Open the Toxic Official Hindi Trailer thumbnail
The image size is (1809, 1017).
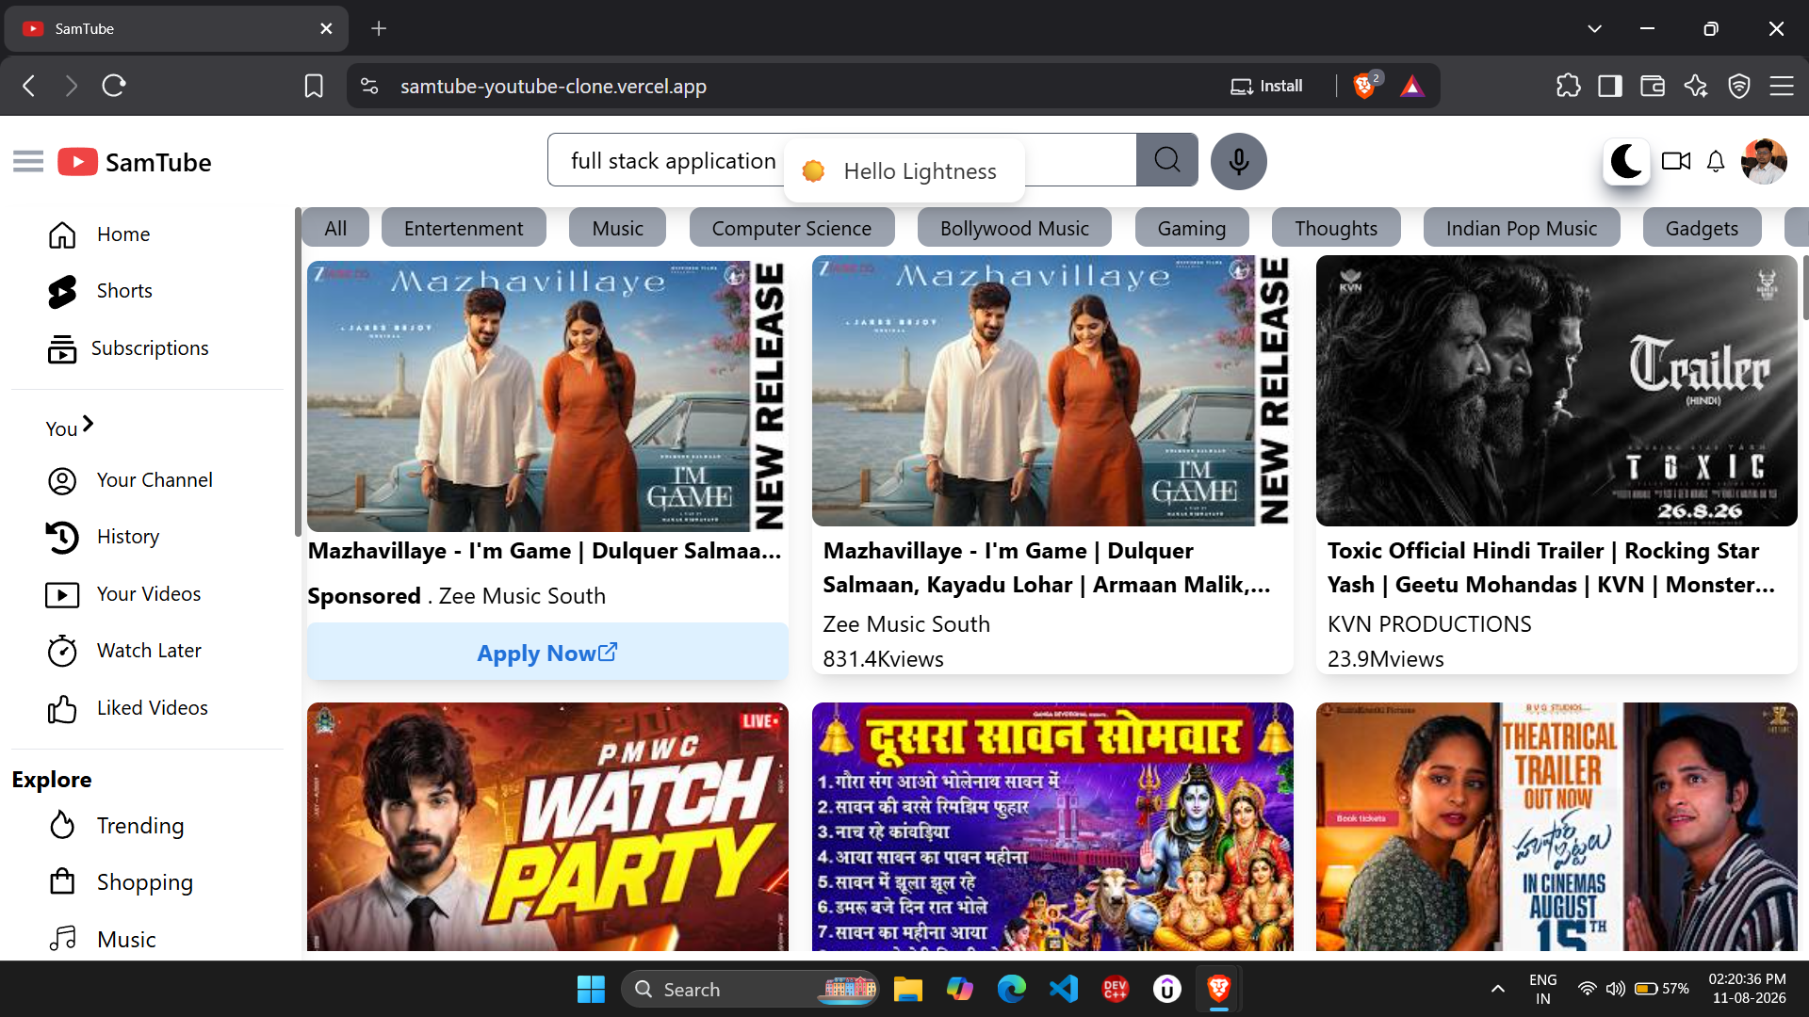(1556, 391)
